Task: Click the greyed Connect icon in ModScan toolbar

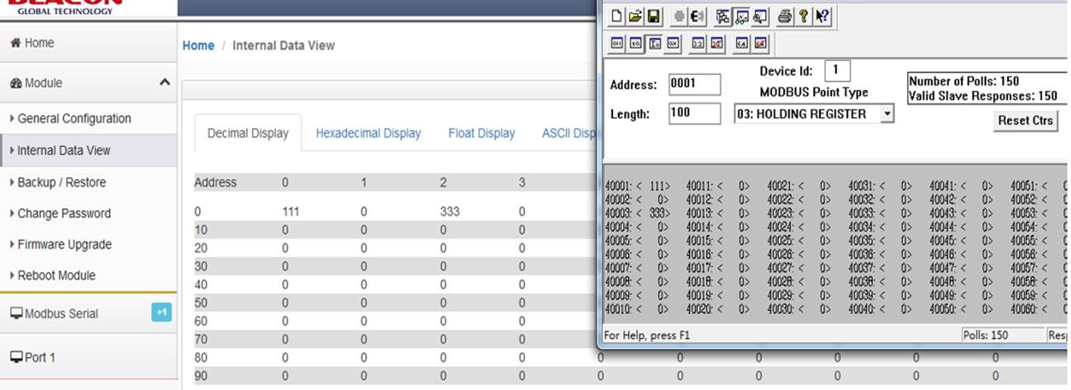Action: (679, 17)
